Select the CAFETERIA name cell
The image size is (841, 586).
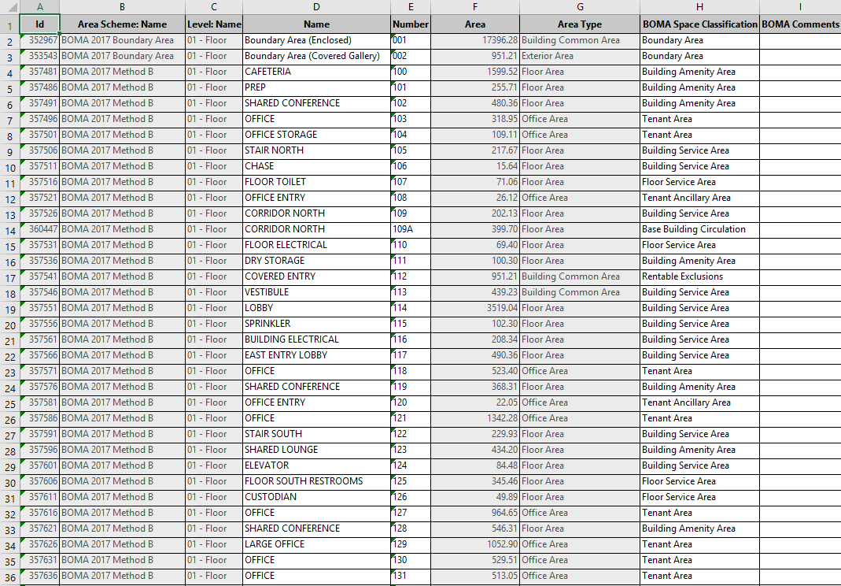pyautogui.click(x=316, y=72)
